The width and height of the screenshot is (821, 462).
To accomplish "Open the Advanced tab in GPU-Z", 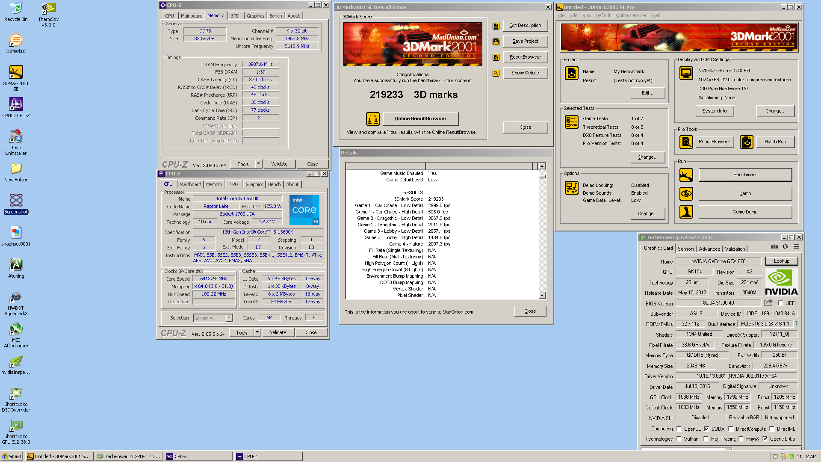I will [709, 249].
